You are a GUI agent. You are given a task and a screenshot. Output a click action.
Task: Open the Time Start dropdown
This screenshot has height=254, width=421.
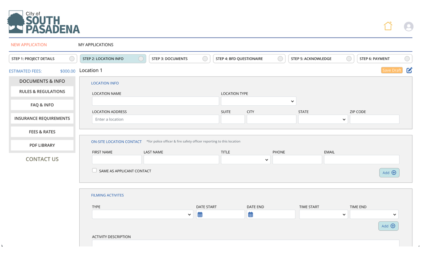click(323, 214)
